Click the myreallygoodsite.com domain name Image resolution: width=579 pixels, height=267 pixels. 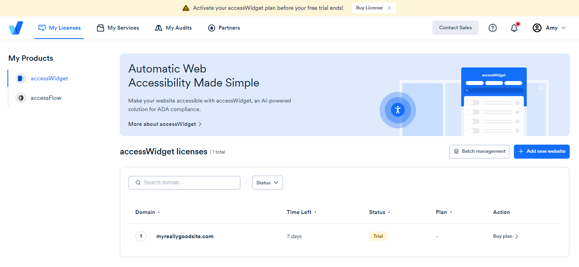click(185, 236)
